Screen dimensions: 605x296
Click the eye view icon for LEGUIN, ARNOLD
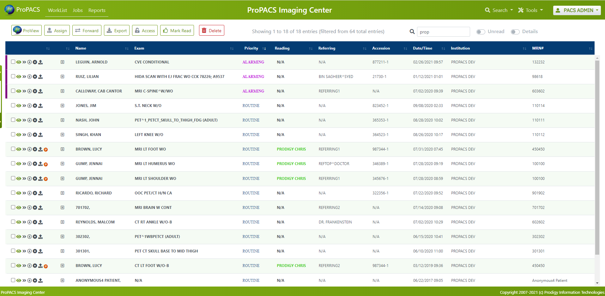19,62
